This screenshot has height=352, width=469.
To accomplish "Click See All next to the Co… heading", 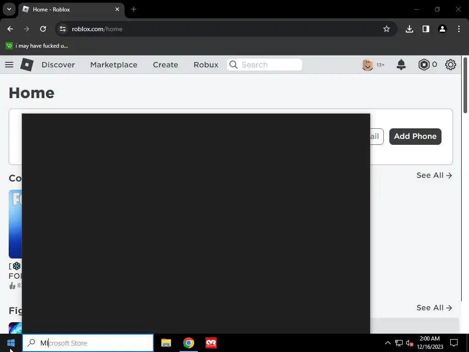I will pos(434,176).
